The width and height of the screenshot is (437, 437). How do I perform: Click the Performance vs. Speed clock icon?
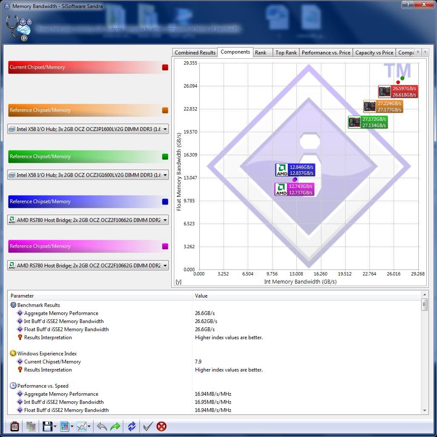tap(13, 386)
